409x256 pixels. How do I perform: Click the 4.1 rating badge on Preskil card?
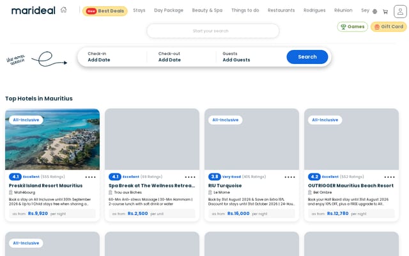[x=15, y=177]
